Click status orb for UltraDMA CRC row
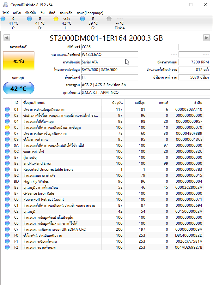This screenshot has width=213, height=285. (7, 229)
